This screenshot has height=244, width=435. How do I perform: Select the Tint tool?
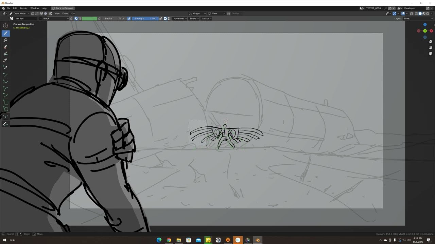(5, 54)
